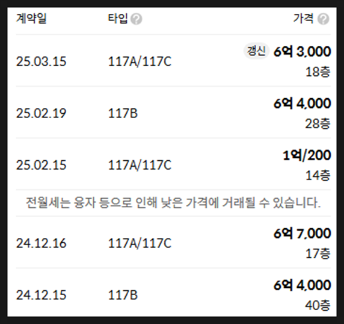Open the 25.02.19 transaction row

[x=173, y=113]
